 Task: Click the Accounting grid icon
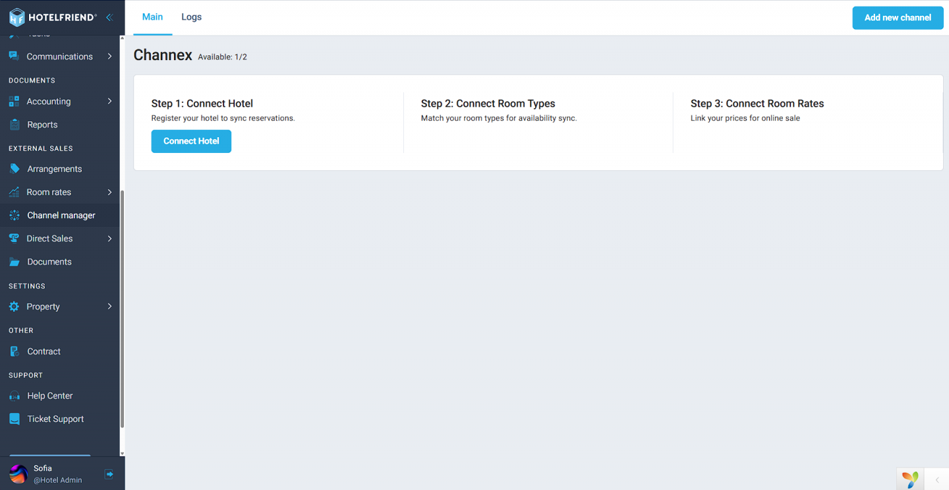click(14, 102)
